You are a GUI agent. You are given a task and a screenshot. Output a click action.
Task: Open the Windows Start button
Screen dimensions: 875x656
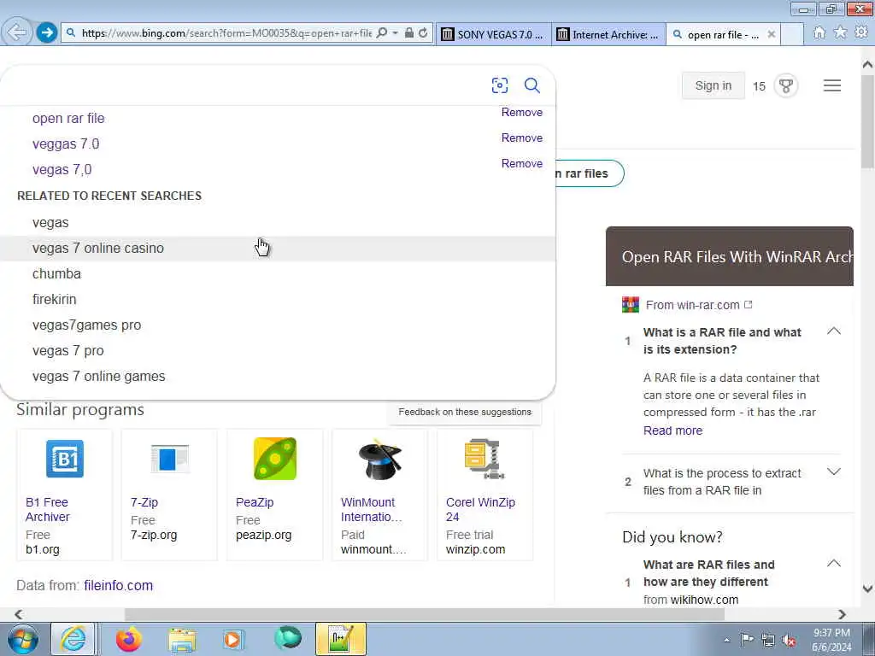pos(22,640)
